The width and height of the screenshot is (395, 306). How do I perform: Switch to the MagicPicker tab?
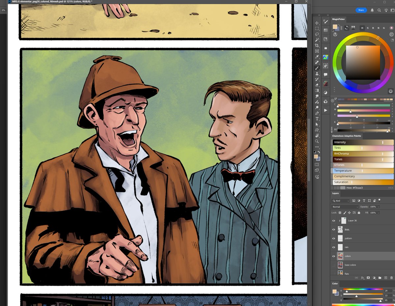pyautogui.click(x=338, y=19)
